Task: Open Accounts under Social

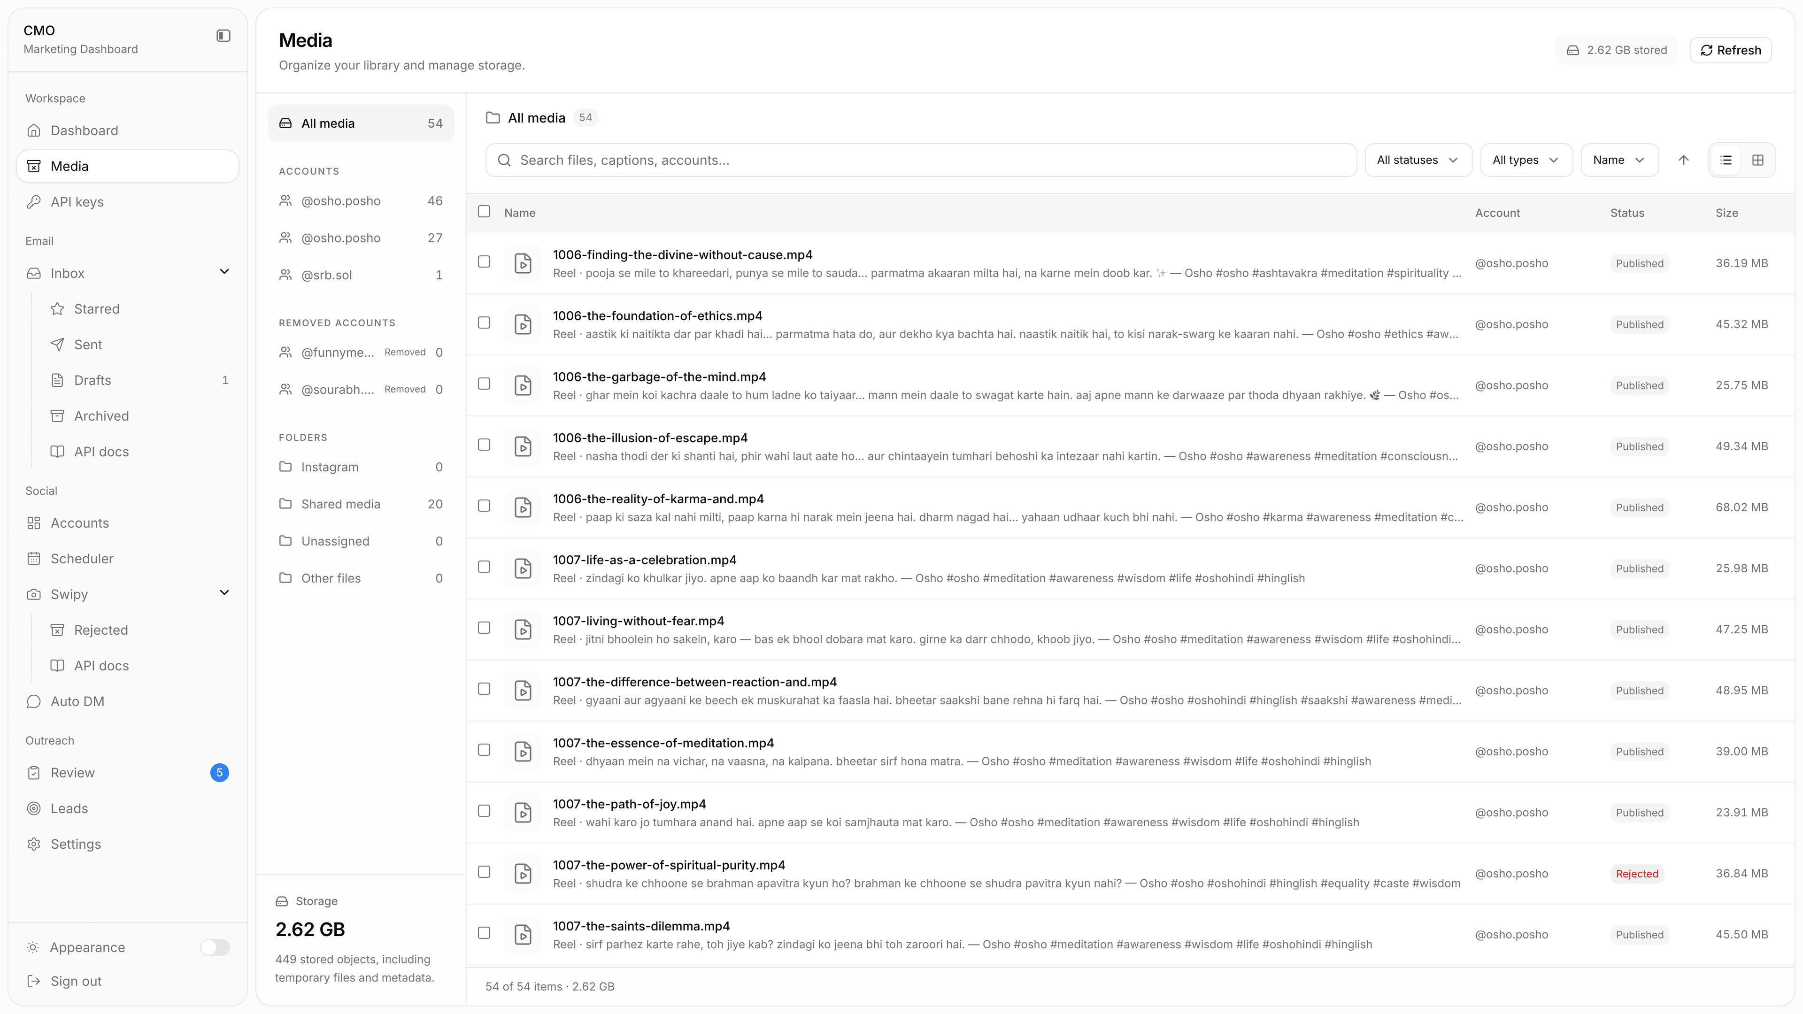Action: pos(127,523)
